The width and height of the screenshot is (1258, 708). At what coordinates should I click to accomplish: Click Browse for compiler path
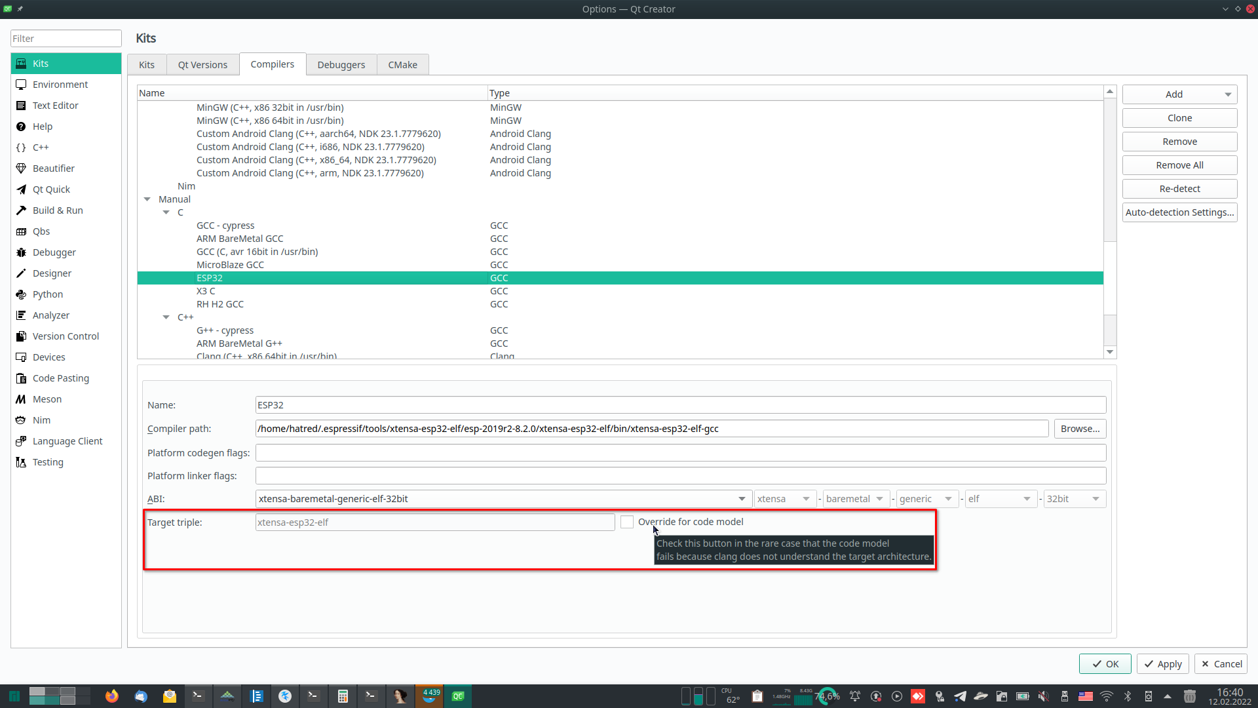[1080, 429]
